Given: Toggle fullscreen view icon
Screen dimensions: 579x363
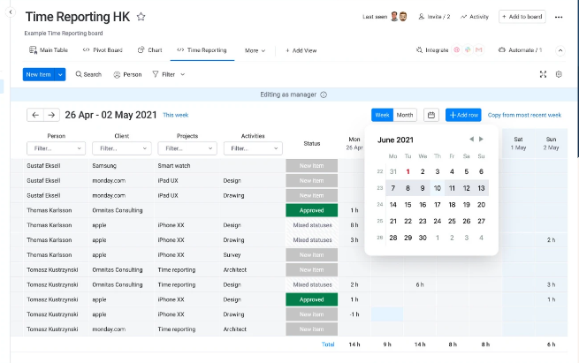Looking at the screenshot, I should (x=543, y=74).
